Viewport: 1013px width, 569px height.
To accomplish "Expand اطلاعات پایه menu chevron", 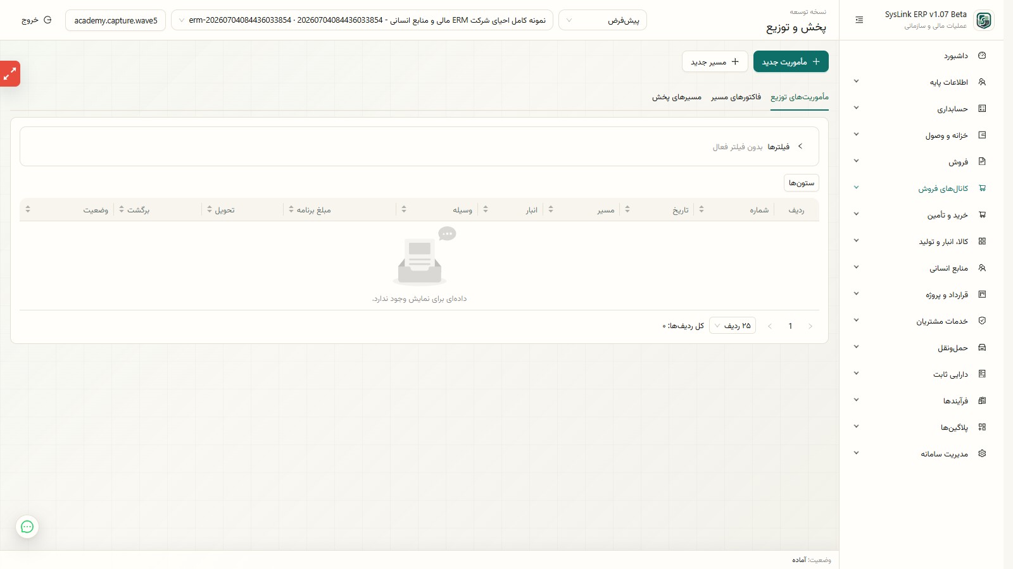I will 856,82.
